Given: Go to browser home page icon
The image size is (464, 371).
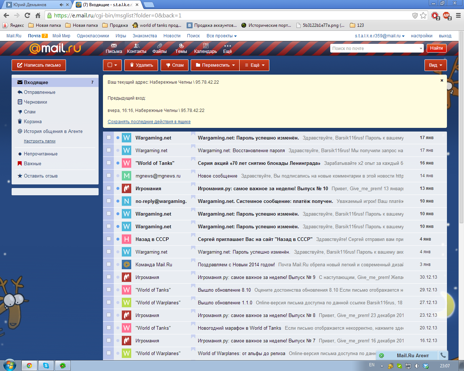Looking at the screenshot, I should tap(38, 15).
